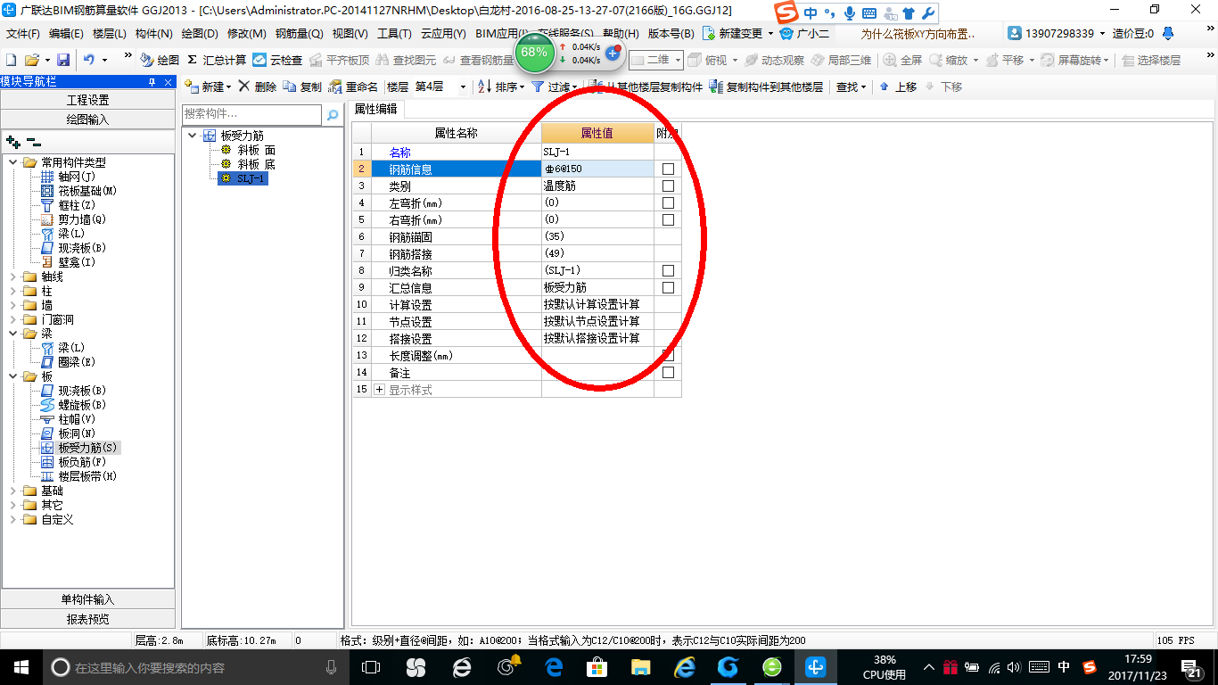Start 云检查 cloud check
1218x685 pixels.
pos(277,60)
